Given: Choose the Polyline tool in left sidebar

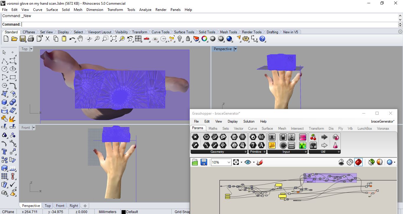Looking at the screenshot, I should (4, 61).
